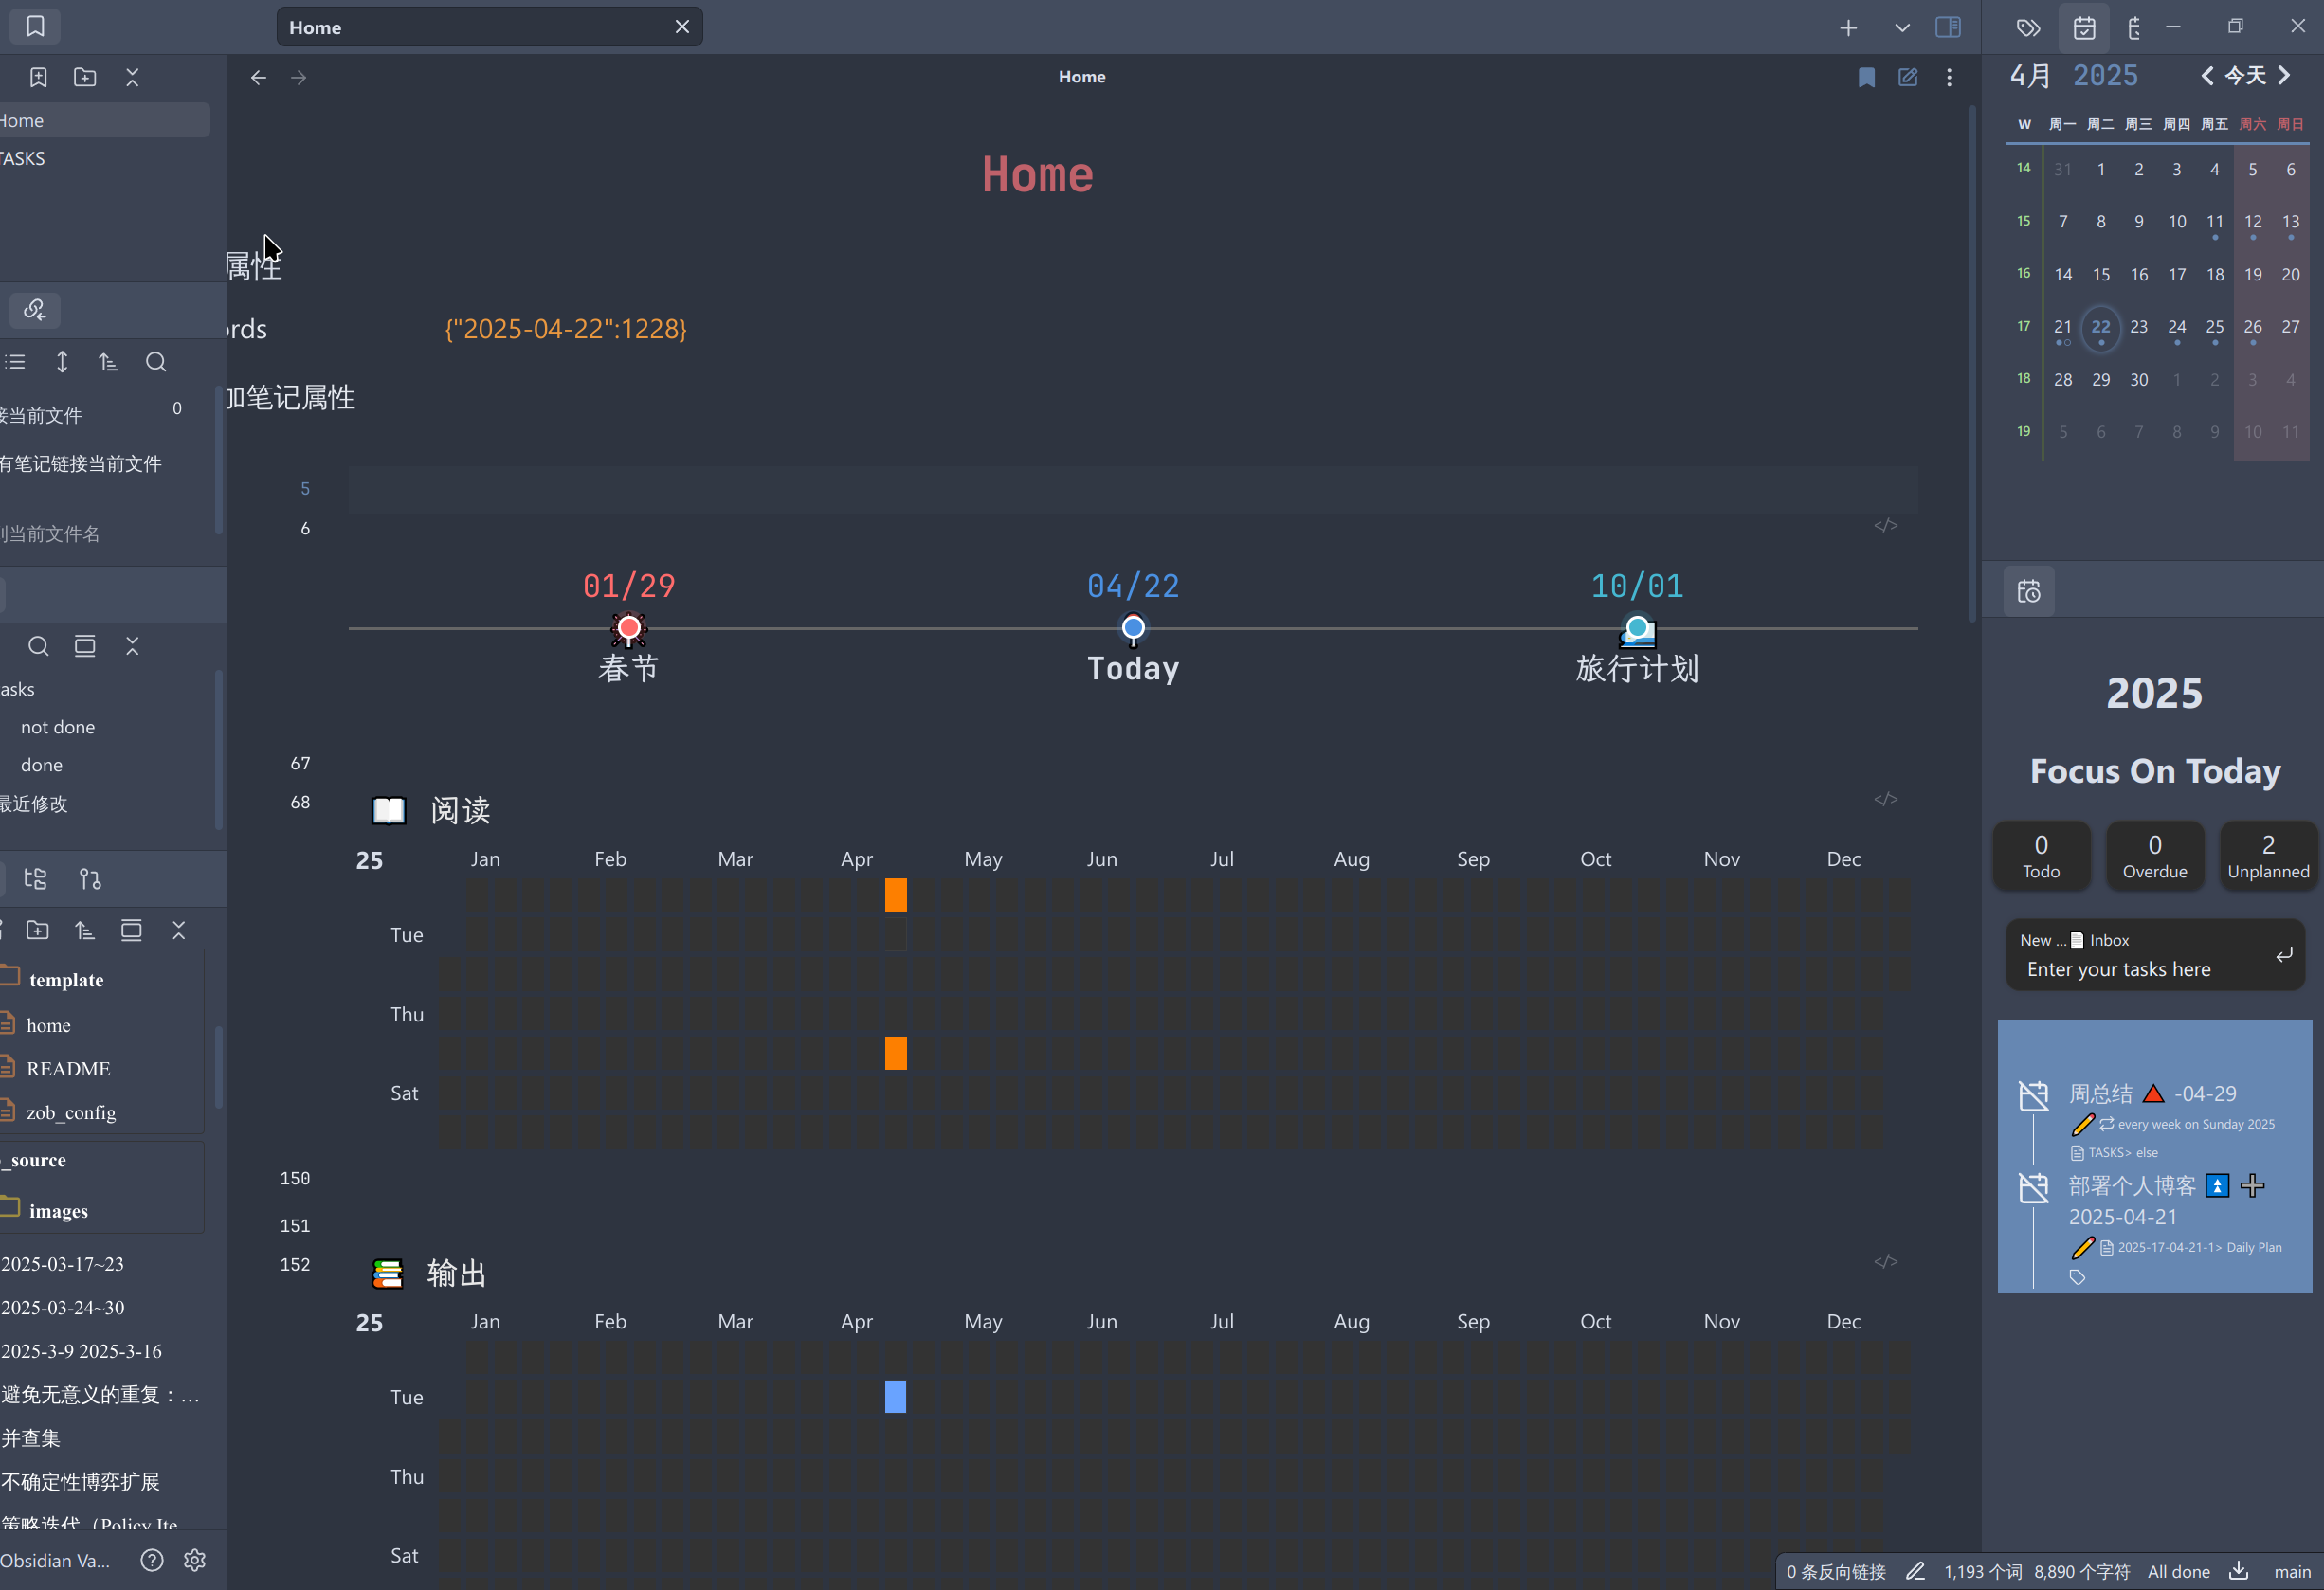Switch to edit mode pencil icon
This screenshot has width=2324, height=1590.
(x=1908, y=77)
